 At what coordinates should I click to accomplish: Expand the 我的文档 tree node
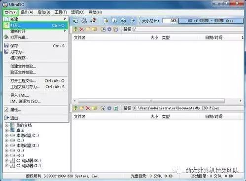[7, 125]
